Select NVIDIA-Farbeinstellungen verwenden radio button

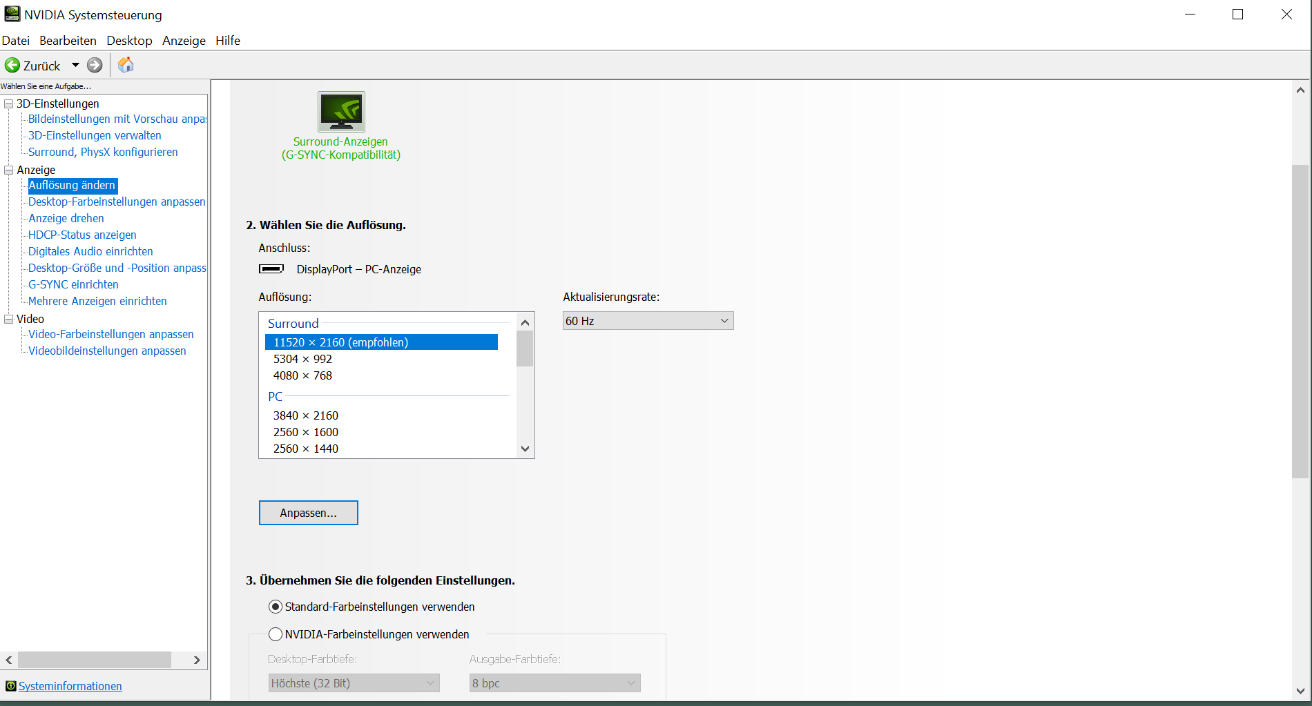tap(276, 634)
